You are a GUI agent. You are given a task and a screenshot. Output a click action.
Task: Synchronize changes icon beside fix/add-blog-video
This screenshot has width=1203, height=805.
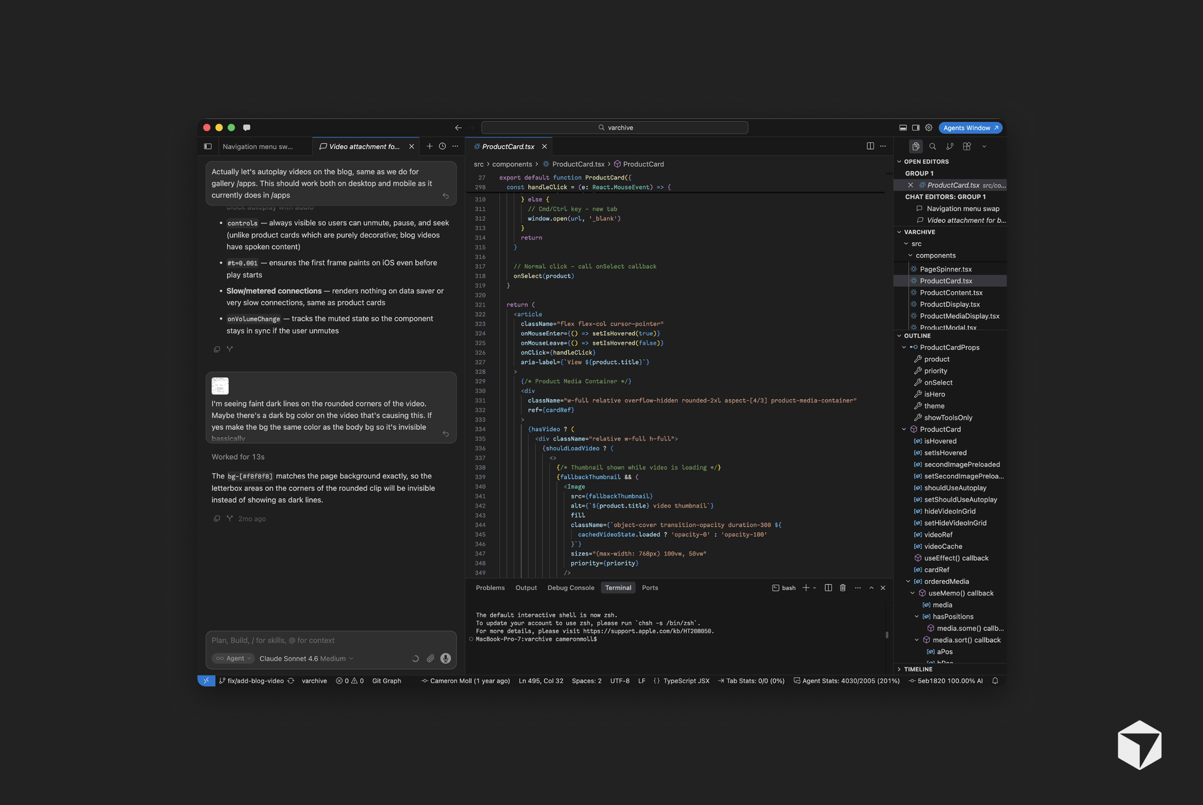pyautogui.click(x=291, y=681)
